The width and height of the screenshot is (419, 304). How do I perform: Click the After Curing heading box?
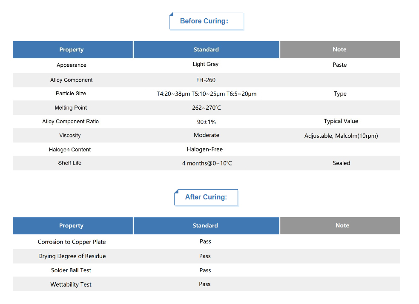(x=206, y=197)
